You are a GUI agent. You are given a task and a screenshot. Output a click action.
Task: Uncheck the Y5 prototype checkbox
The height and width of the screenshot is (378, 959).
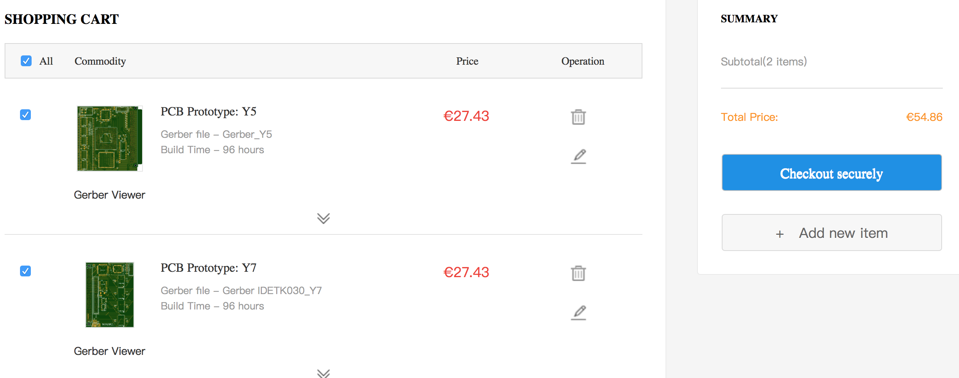(x=25, y=115)
